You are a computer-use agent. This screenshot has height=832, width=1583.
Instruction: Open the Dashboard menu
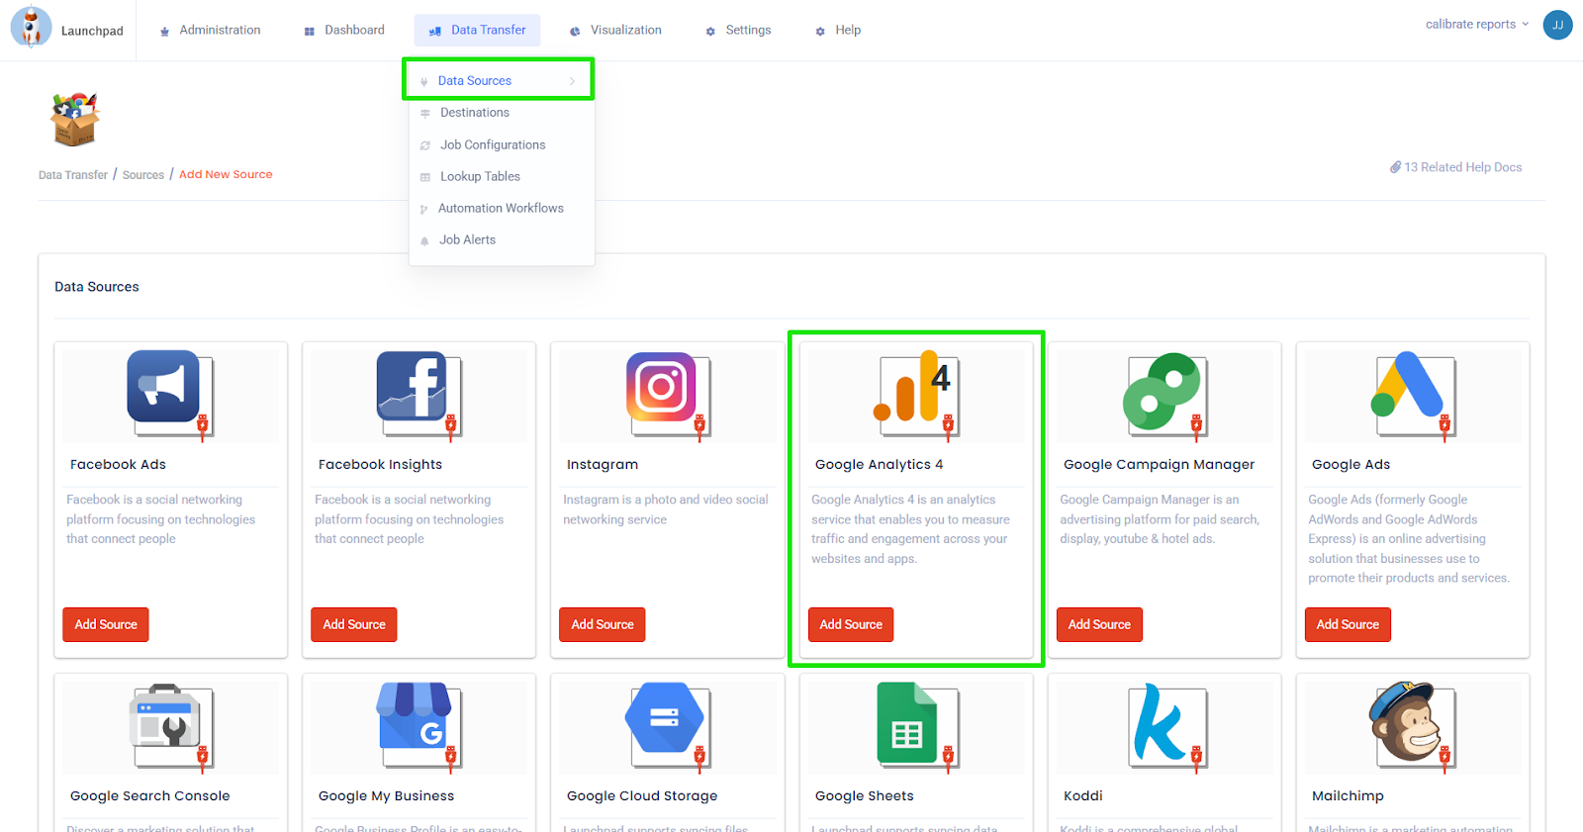344,30
